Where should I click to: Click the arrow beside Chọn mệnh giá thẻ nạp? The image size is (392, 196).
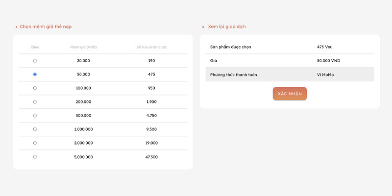coord(17,27)
